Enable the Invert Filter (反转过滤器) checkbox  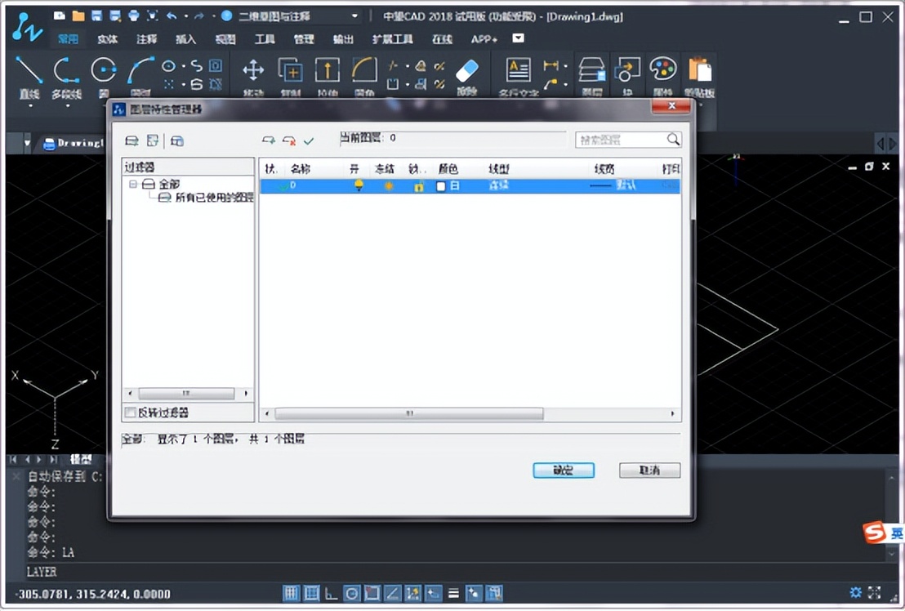(x=131, y=413)
